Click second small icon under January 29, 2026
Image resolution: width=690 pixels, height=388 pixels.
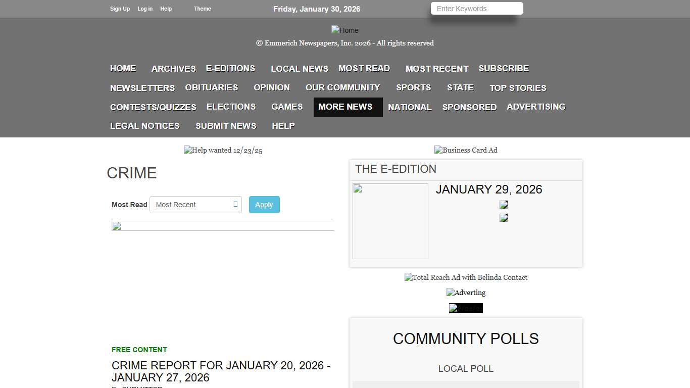pyautogui.click(x=504, y=218)
